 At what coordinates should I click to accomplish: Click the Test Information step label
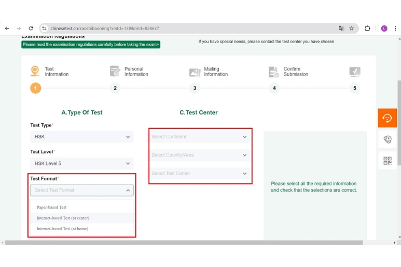coord(57,72)
